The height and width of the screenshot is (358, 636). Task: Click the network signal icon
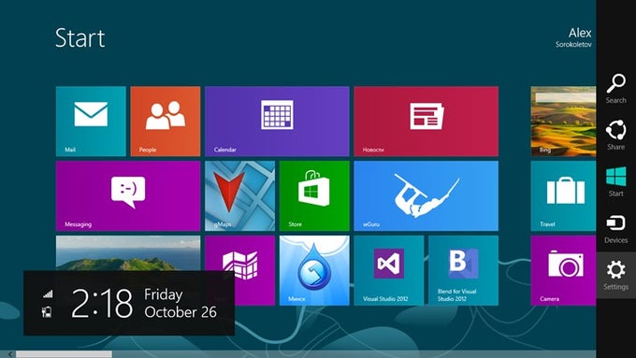[x=48, y=294]
